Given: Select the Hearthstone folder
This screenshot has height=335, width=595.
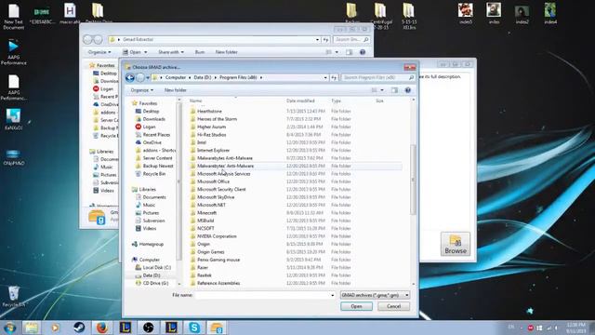Looking at the screenshot, I should [209, 112].
